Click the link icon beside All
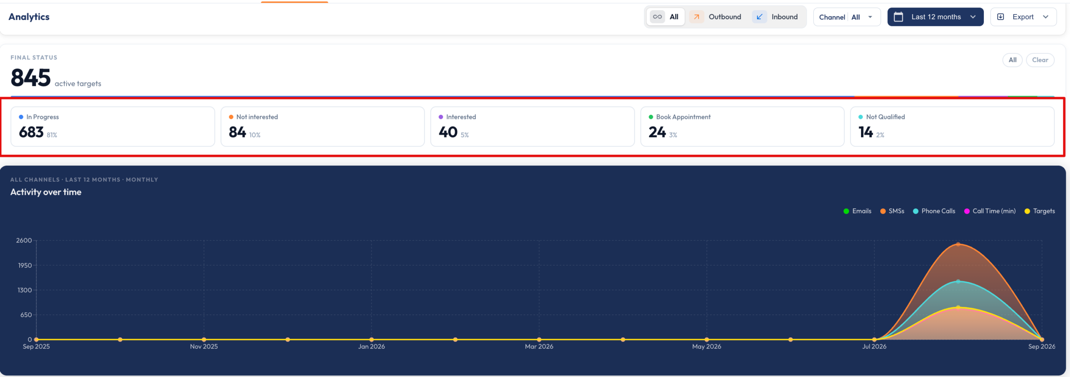Image resolution: width=1070 pixels, height=377 pixels. tap(657, 17)
